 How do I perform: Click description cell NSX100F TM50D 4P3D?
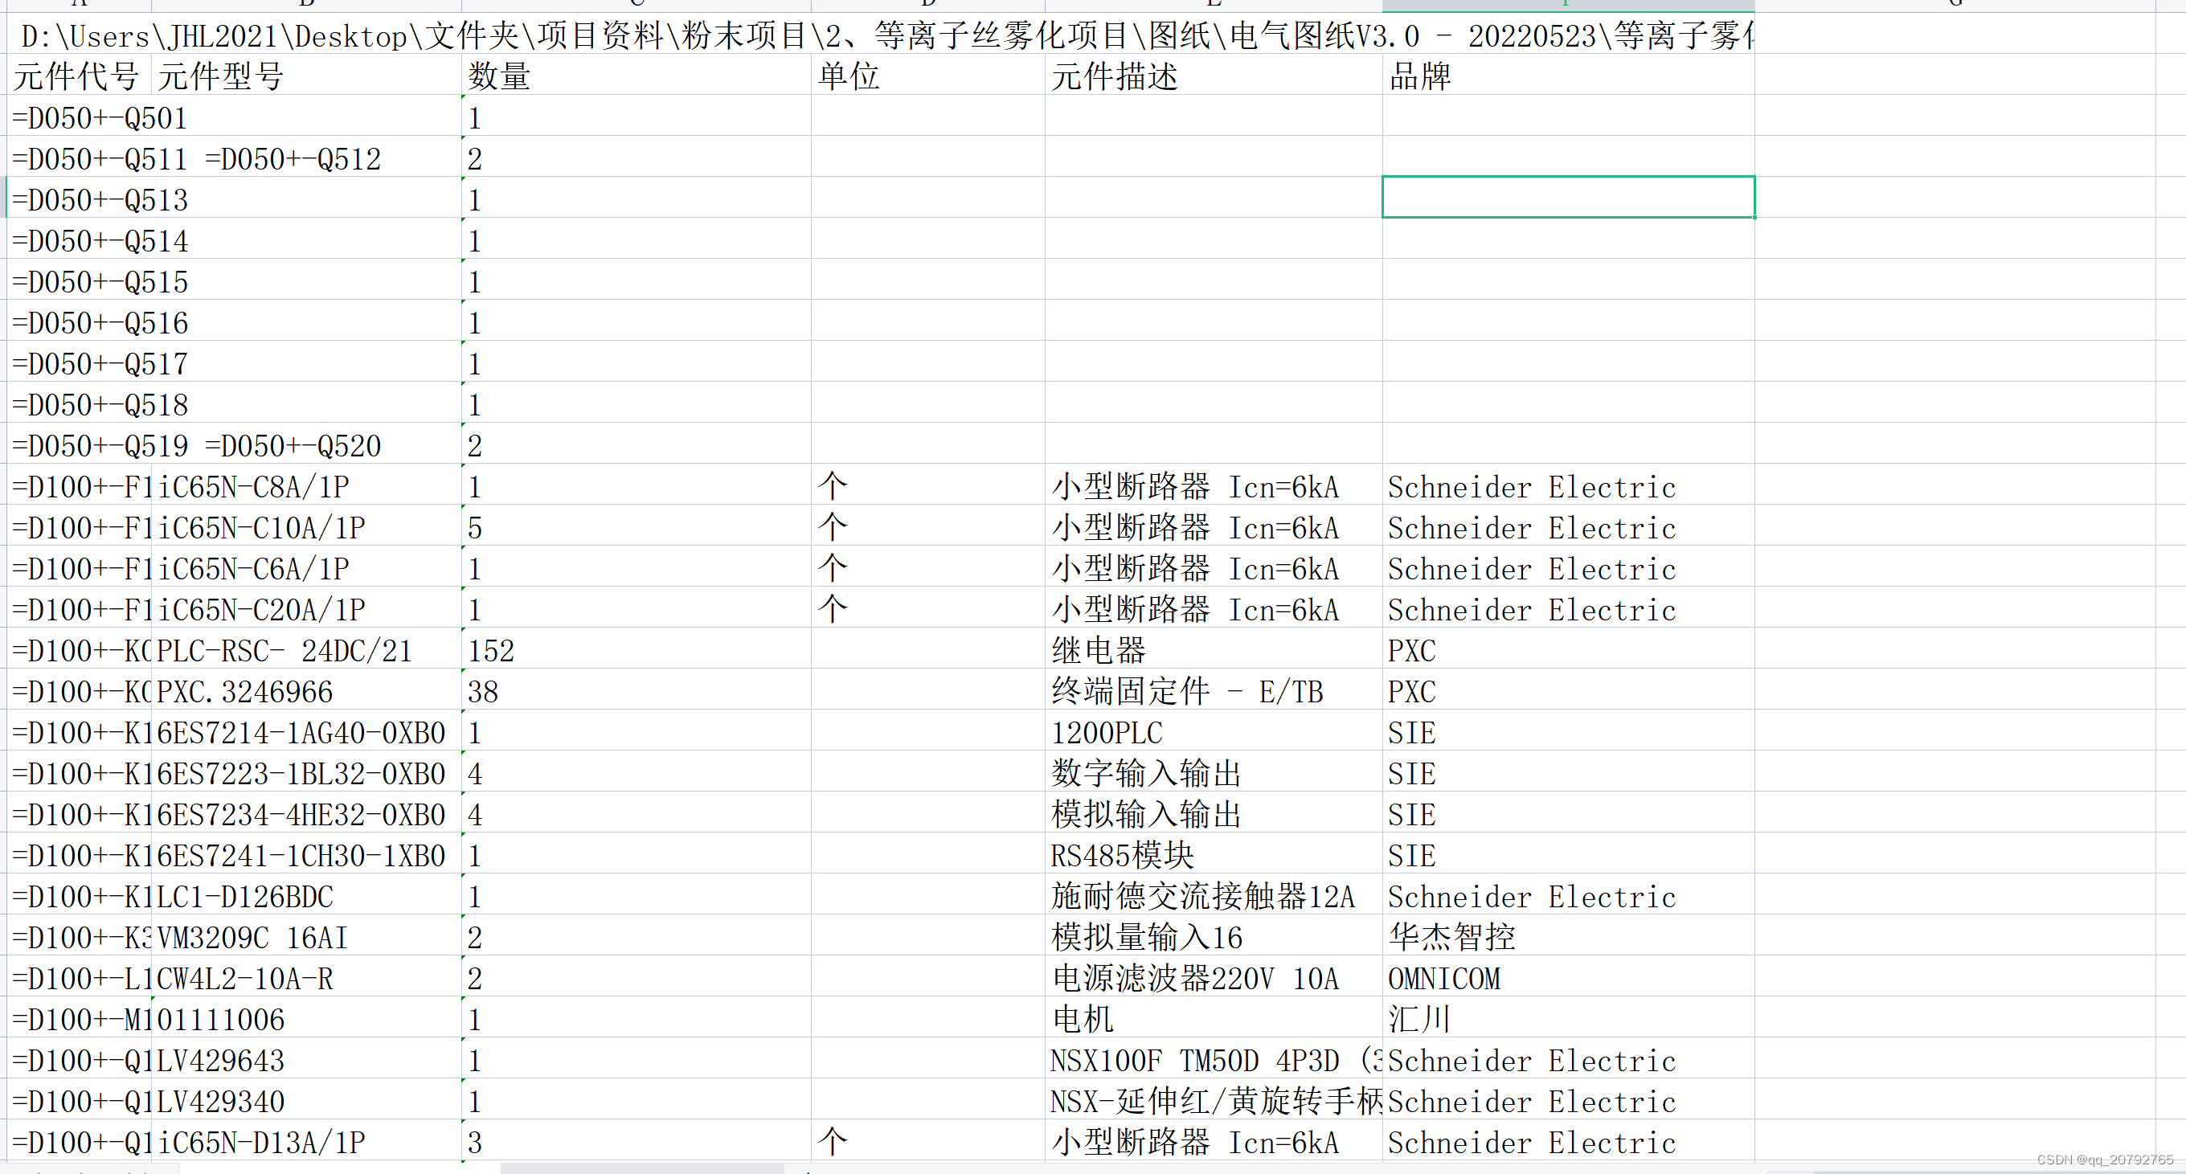(x=1214, y=1057)
